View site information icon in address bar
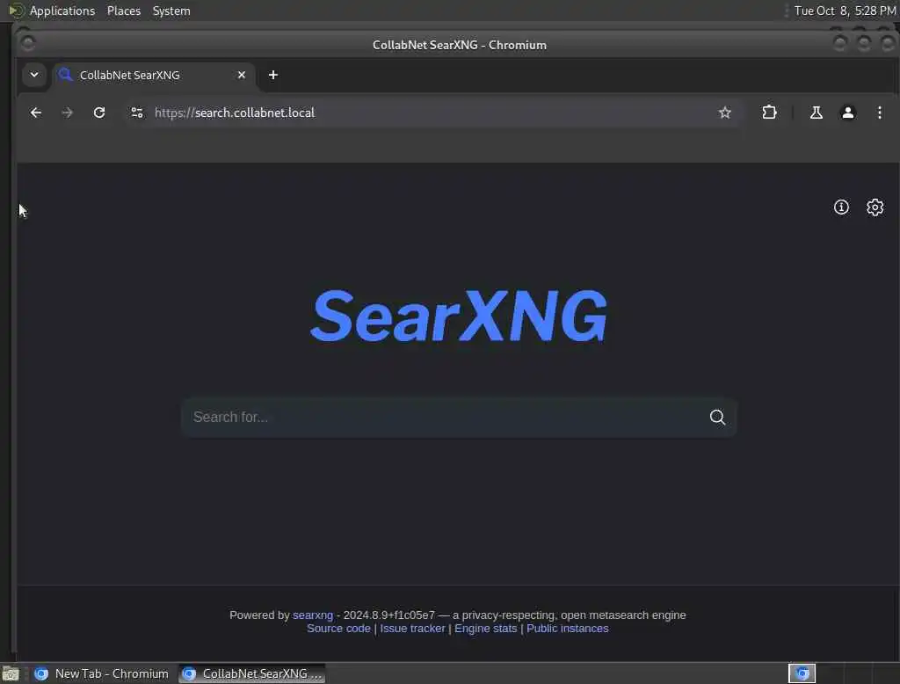900x684 pixels. coord(136,113)
